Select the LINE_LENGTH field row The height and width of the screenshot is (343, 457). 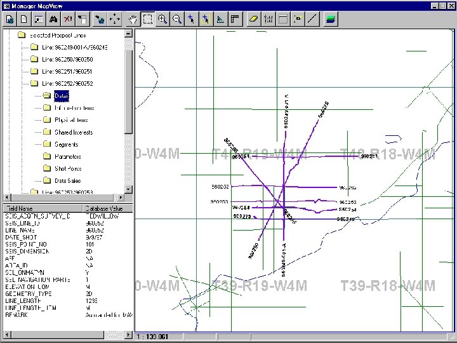click(x=68, y=300)
